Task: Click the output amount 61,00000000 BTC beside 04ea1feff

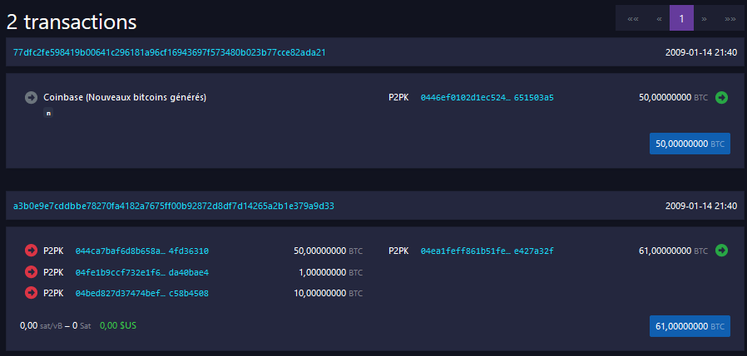Action: pyautogui.click(x=674, y=251)
